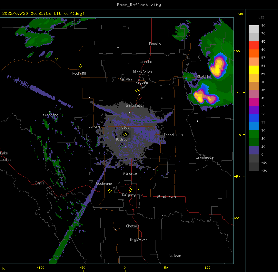This screenshot has height=272, width=278.
Task: Click the radar site diamond between Olds and Didsbury
Action: click(125, 134)
